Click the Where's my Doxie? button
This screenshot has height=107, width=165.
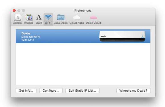133,90
